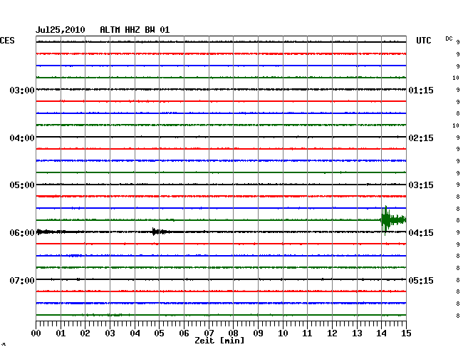Click minute tick label "04"
This screenshot has width=463, height=352.
(135, 333)
